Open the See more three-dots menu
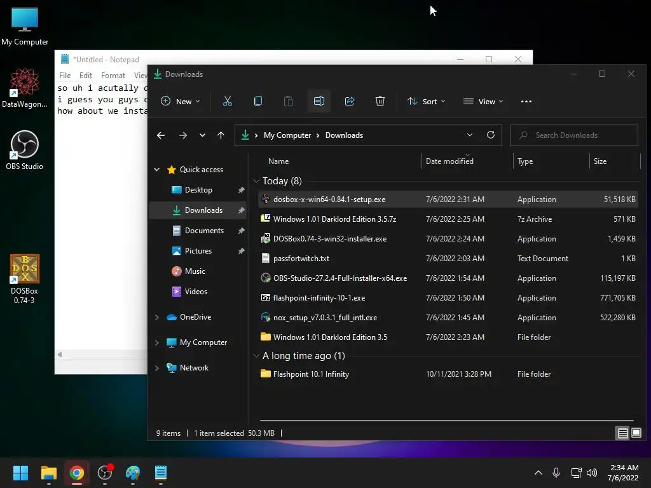The width and height of the screenshot is (651, 488). pyautogui.click(x=526, y=101)
